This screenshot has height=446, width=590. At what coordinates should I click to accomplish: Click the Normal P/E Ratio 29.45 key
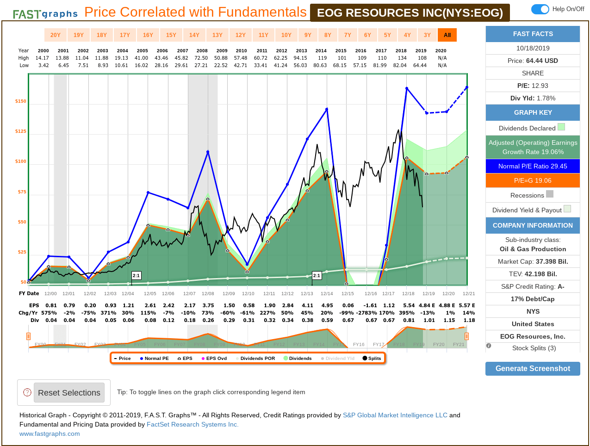tap(533, 166)
